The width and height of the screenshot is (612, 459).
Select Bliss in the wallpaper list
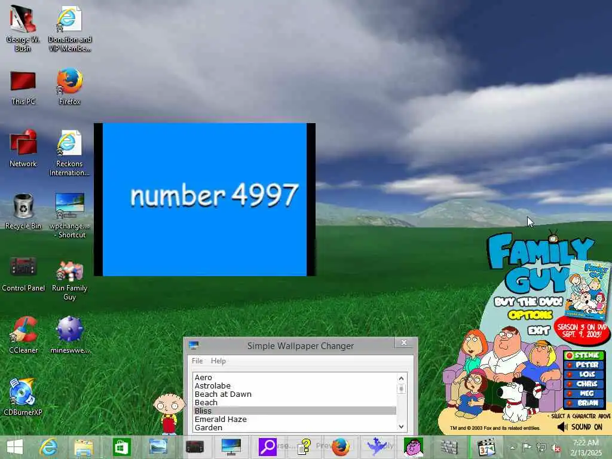[x=295, y=411]
